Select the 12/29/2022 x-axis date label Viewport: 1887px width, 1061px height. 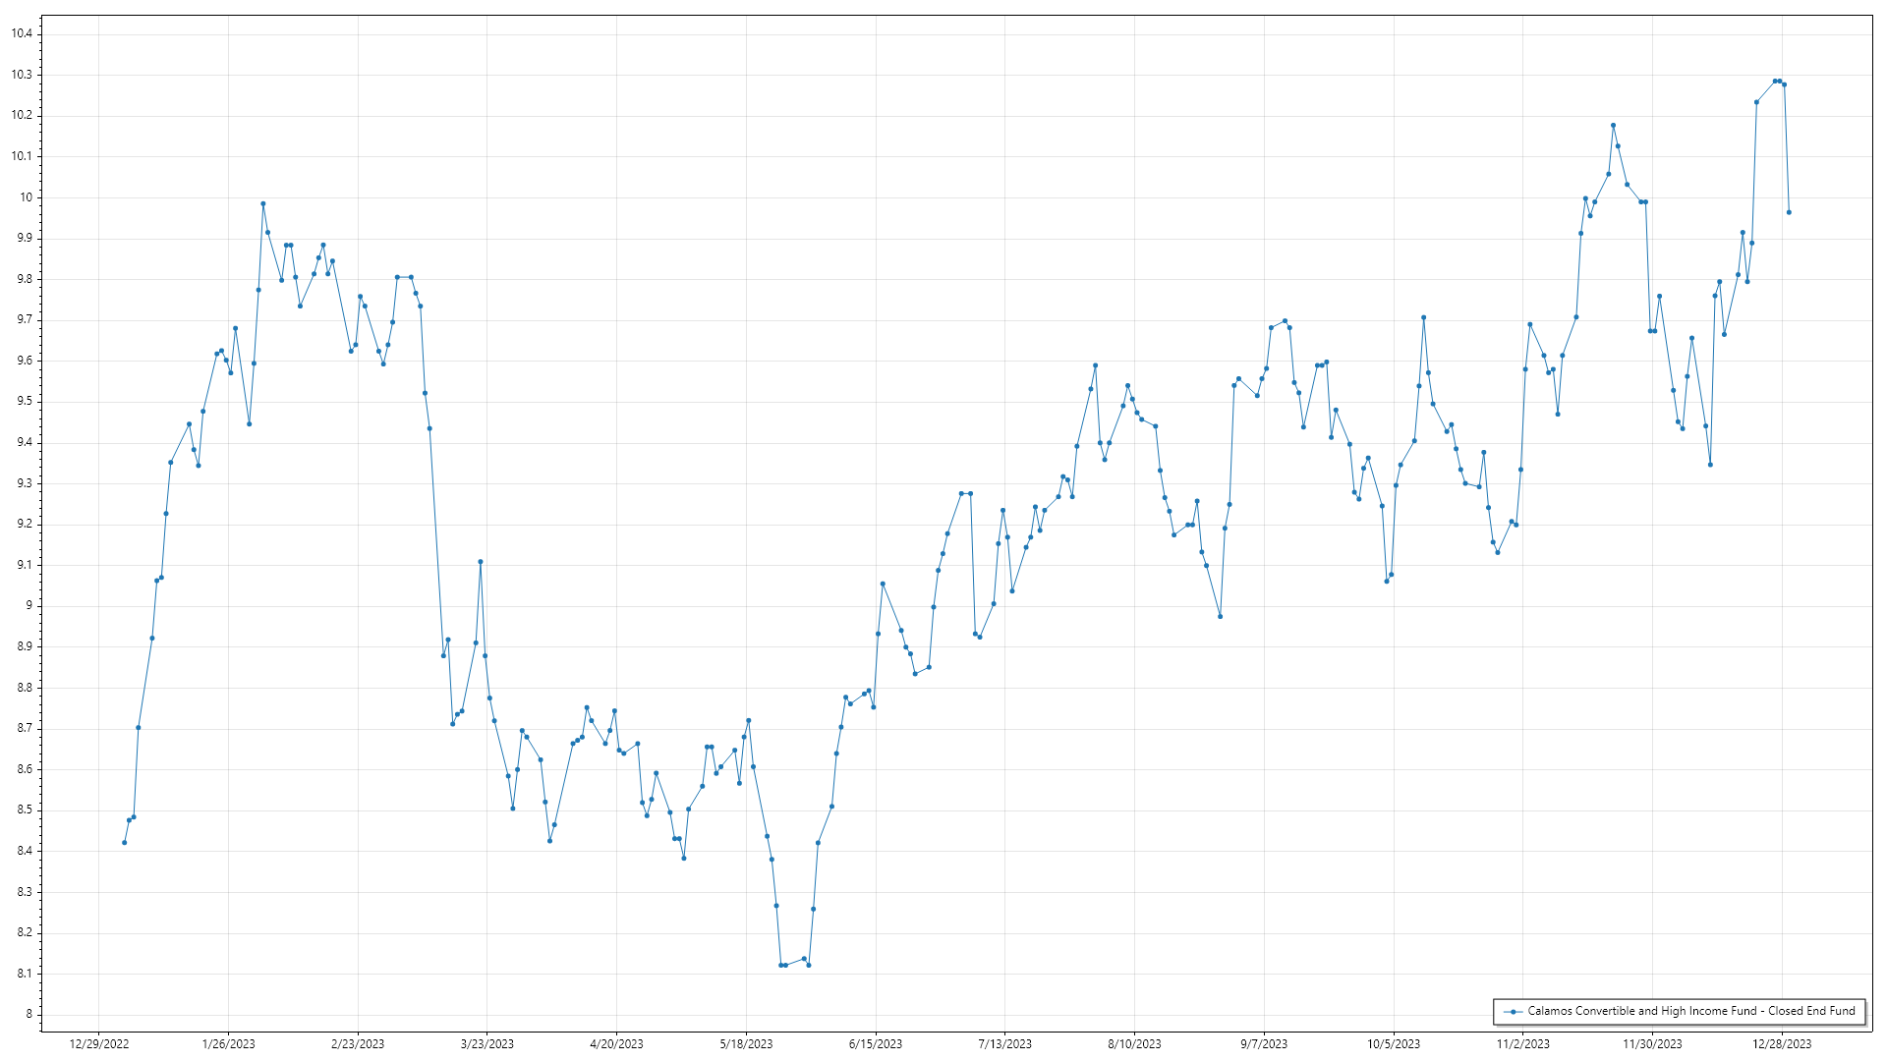pyautogui.click(x=99, y=1044)
